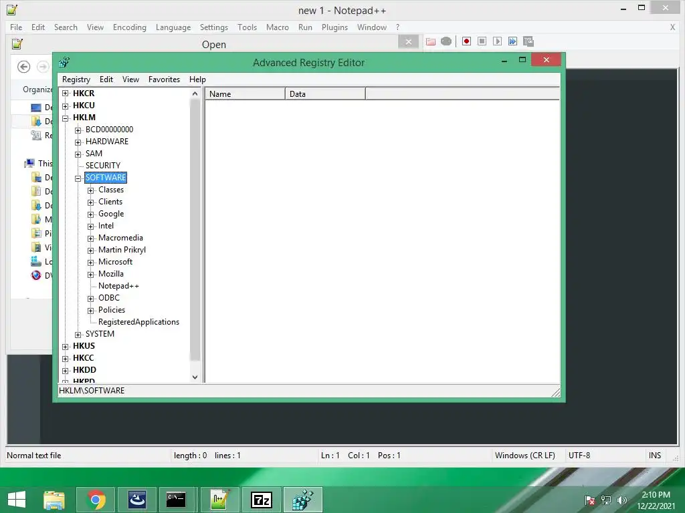Collapse the SOFTWARE key
This screenshot has height=513, width=685.
[78, 178]
